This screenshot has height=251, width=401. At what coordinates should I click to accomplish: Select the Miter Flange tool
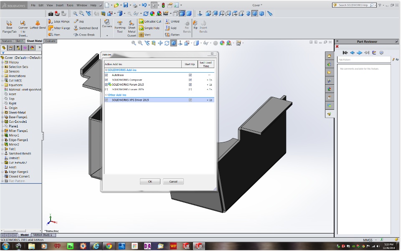pos(59,28)
